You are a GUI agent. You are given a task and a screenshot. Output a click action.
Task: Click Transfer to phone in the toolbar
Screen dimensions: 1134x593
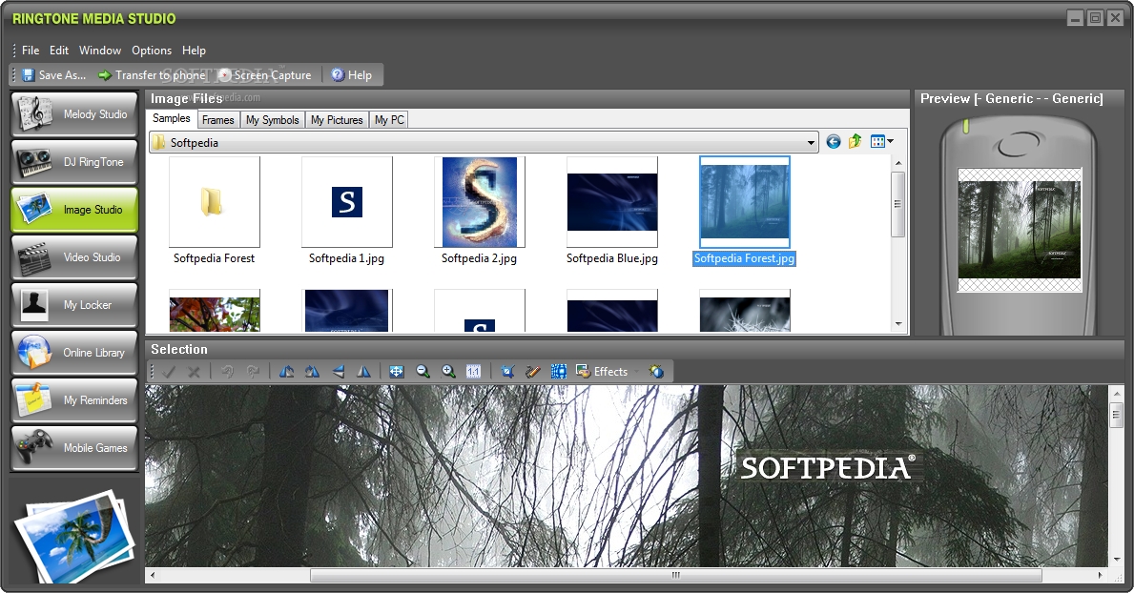(x=152, y=75)
